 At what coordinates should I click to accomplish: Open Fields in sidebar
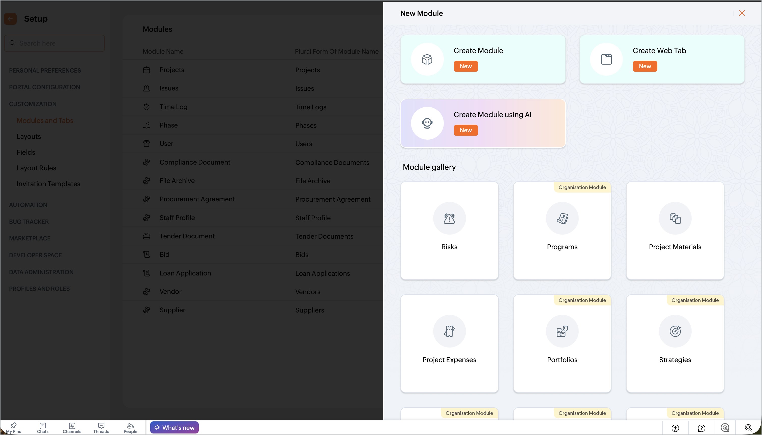tap(26, 152)
